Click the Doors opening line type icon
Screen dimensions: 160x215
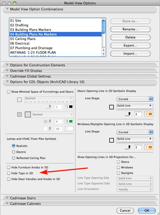tap(112, 107)
